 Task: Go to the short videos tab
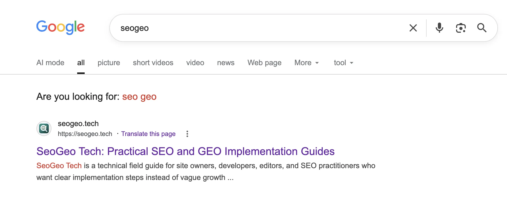(x=153, y=63)
